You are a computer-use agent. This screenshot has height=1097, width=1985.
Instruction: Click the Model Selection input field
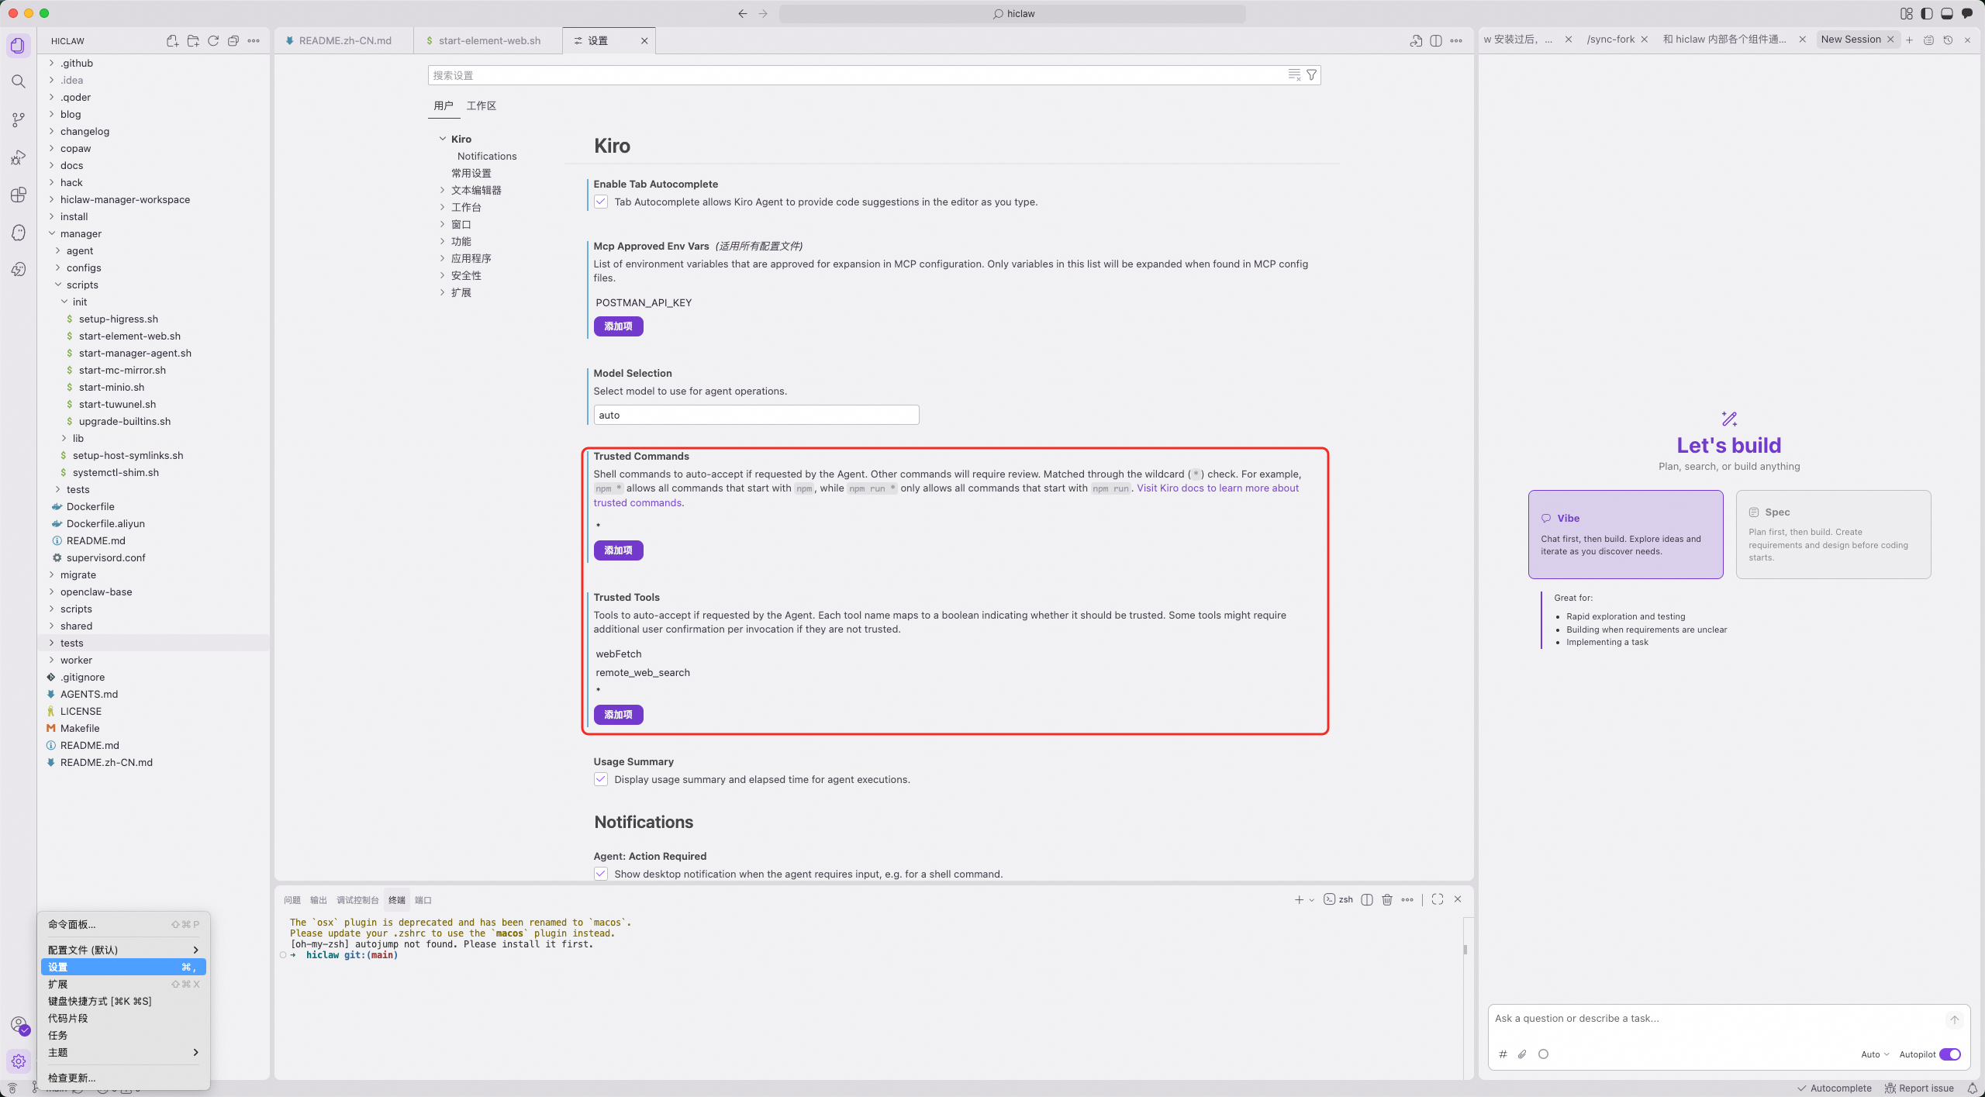tap(756, 415)
